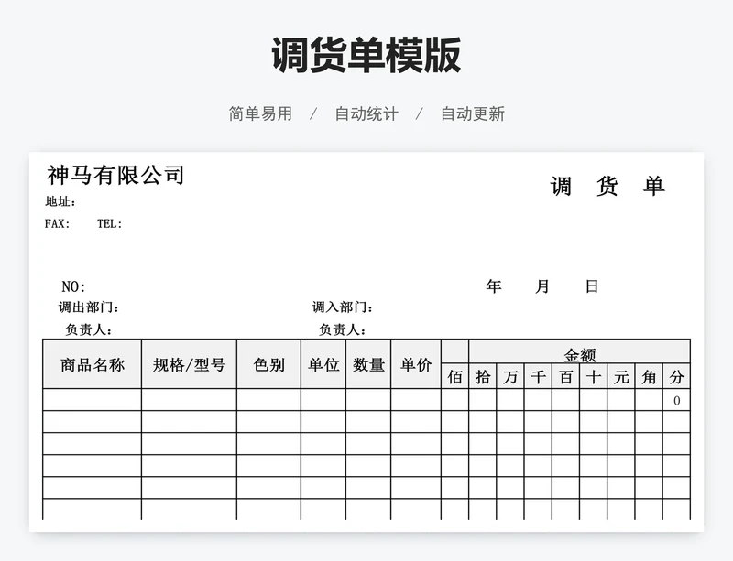Click the 自动统计 subtitle text
Screen dimensions: 733x561
tap(366, 113)
